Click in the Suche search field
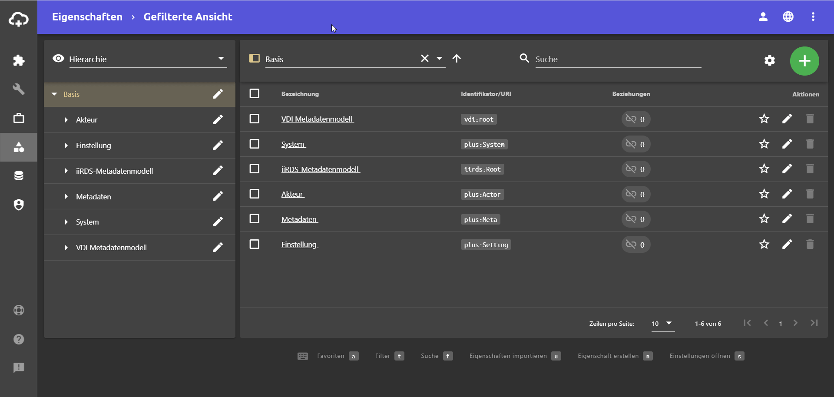This screenshot has height=397, width=834. pyautogui.click(x=618, y=59)
